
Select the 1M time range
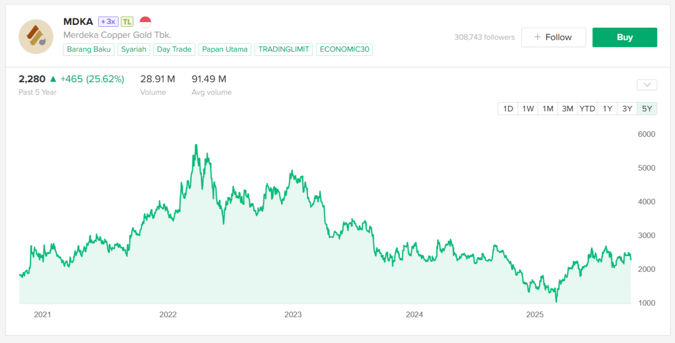(x=548, y=109)
